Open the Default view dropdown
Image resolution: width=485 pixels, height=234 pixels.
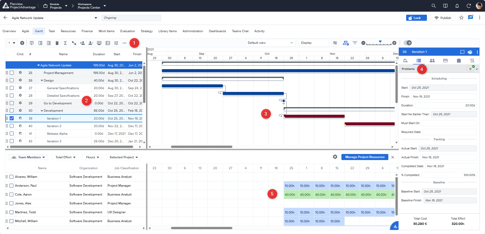click(x=270, y=43)
